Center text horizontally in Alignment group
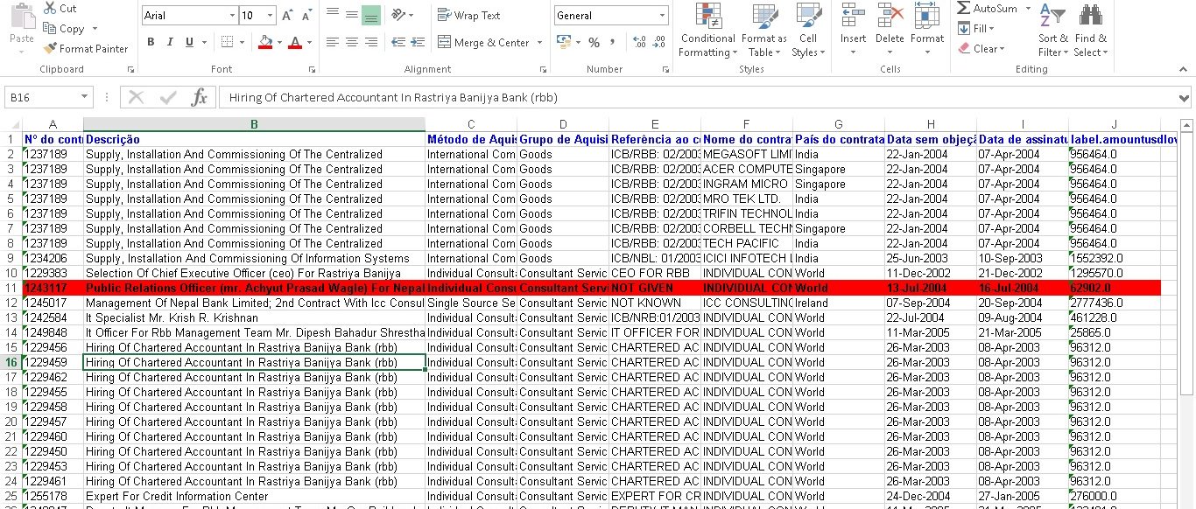 pyautogui.click(x=351, y=42)
